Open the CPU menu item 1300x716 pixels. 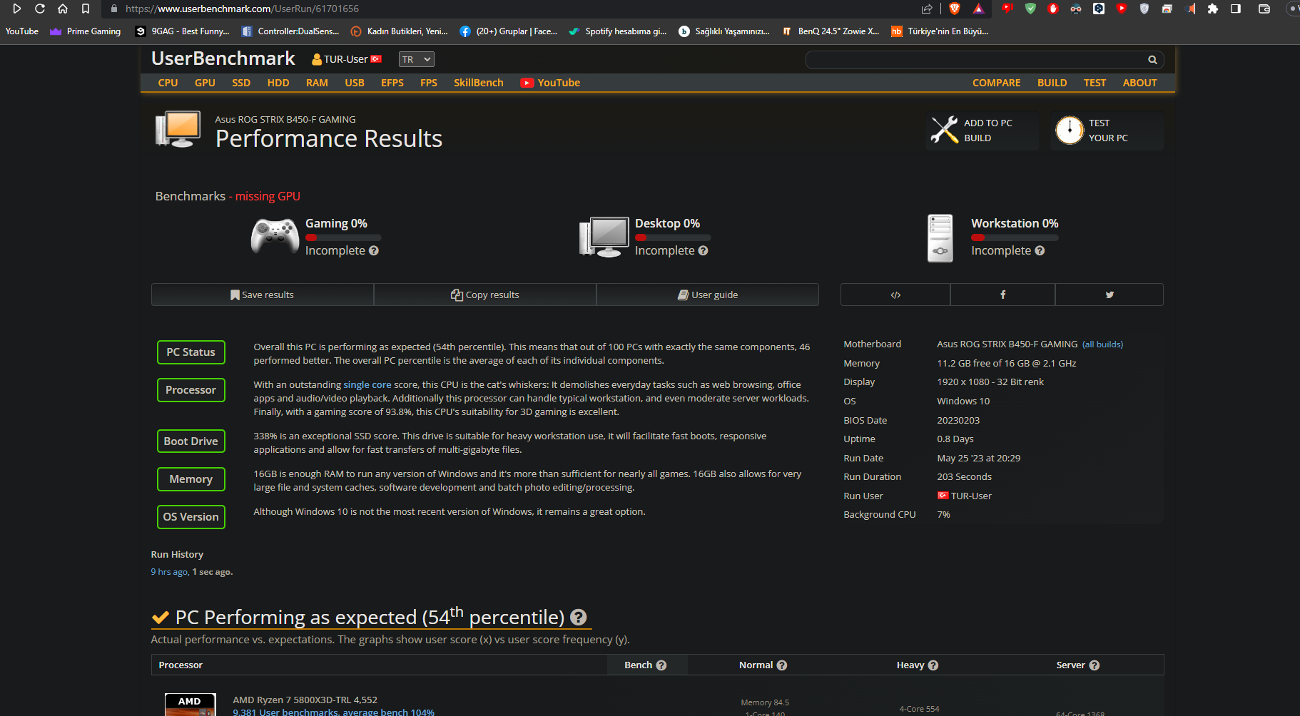[168, 83]
